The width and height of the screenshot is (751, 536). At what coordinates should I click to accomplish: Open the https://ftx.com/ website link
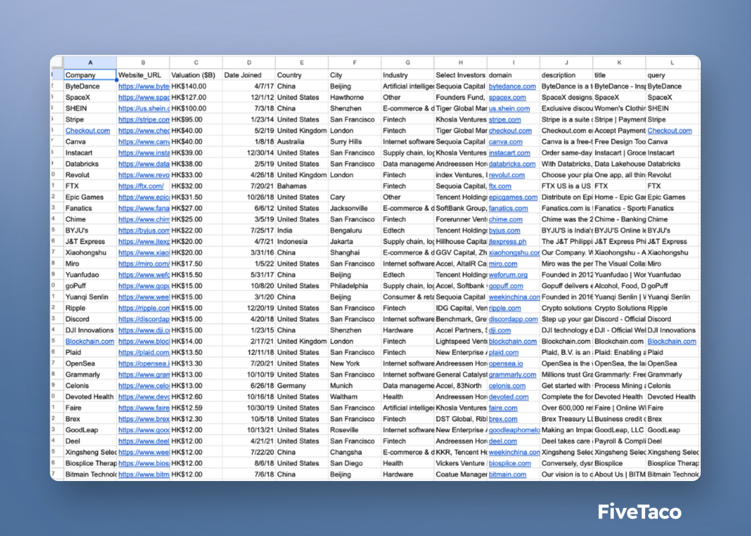141,186
